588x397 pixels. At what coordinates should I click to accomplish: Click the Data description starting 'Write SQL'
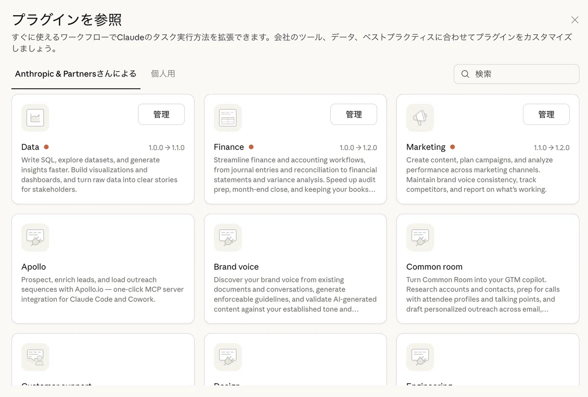99,174
